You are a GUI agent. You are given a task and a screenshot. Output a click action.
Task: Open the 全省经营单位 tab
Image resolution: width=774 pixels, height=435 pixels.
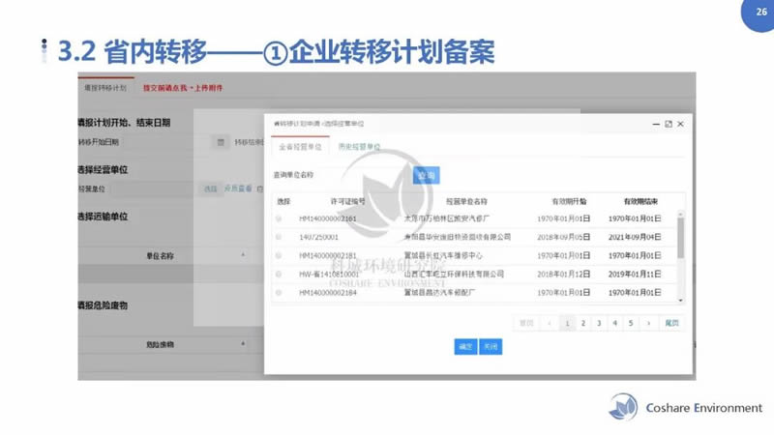(x=300, y=148)
